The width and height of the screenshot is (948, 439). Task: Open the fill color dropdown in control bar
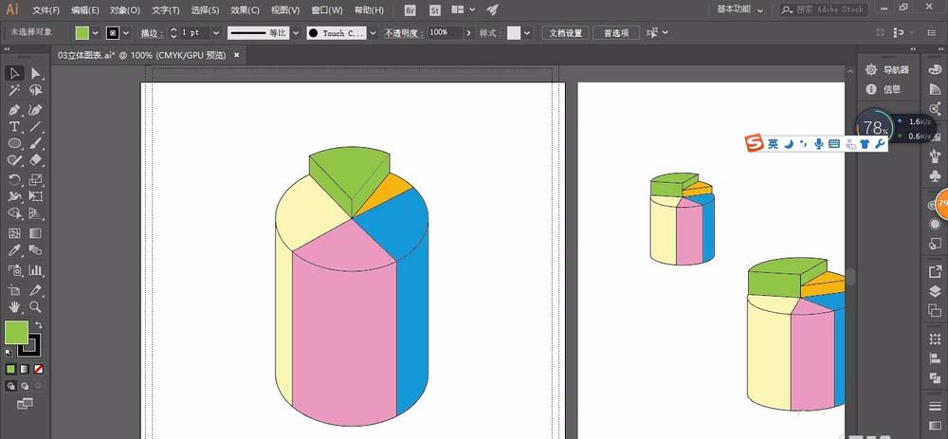pos(96,33)
